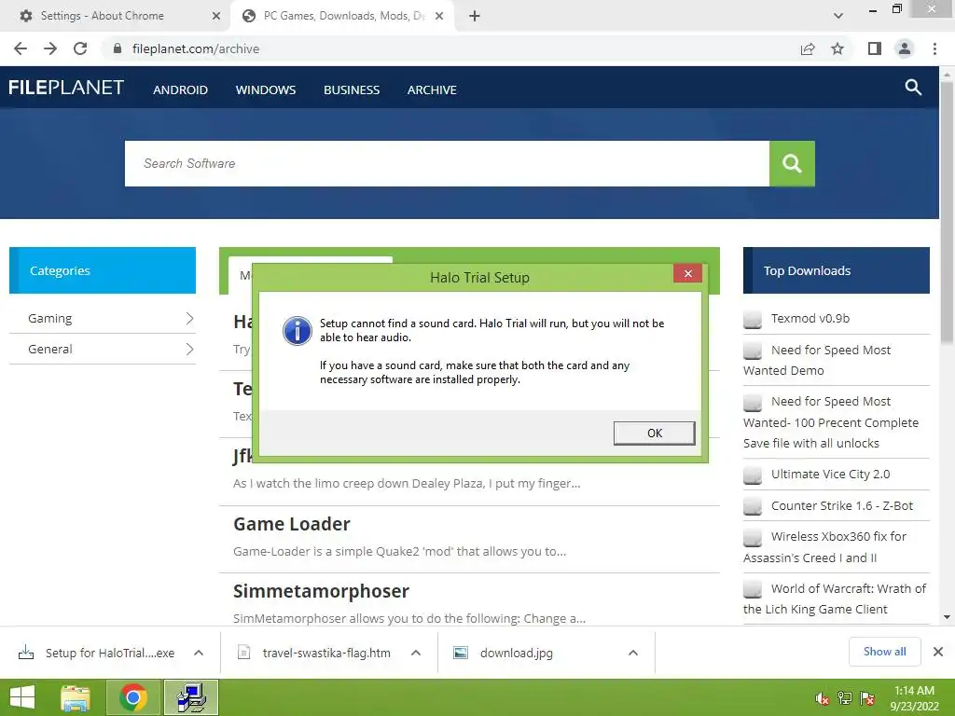Open Ultimate Vice City 2.0 link
This screenshot has height=716, width=955.
pos(830,475)
